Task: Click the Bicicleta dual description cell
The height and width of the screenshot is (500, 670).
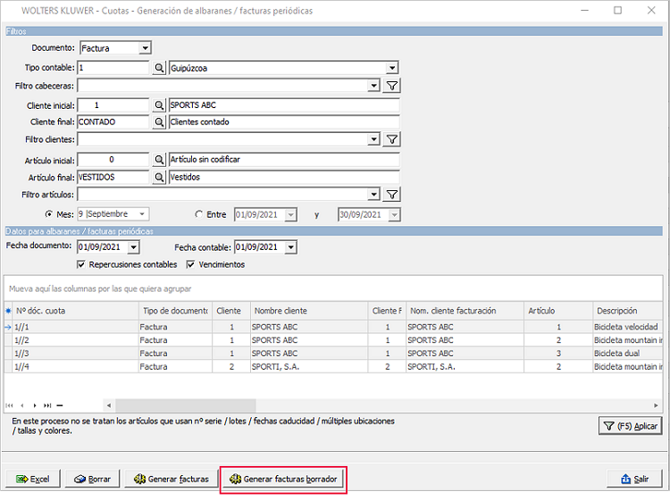Action: (628, 354)
